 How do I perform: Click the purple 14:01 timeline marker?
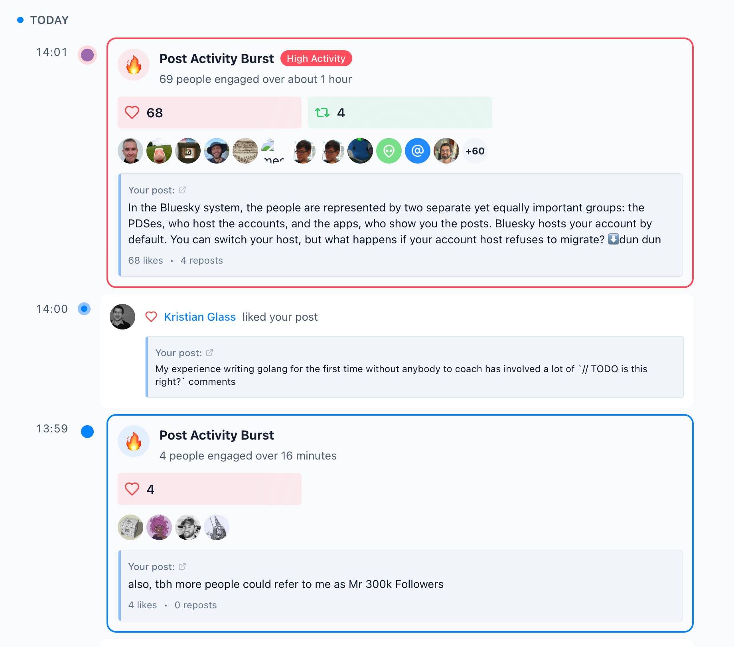coord(87,55)
